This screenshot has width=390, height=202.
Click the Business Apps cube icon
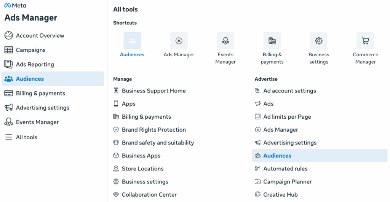116,156
